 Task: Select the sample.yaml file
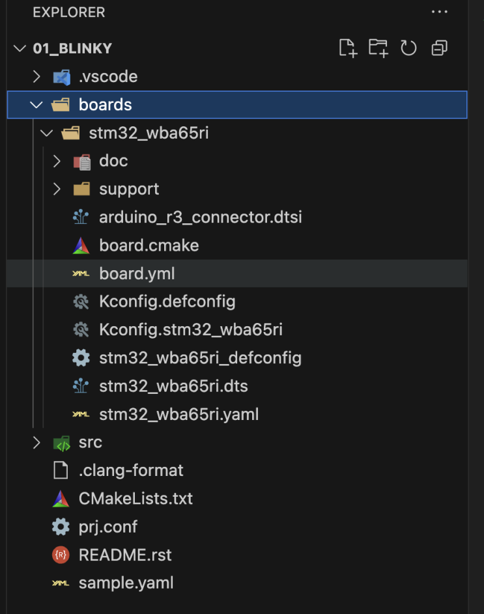point(126,583)
